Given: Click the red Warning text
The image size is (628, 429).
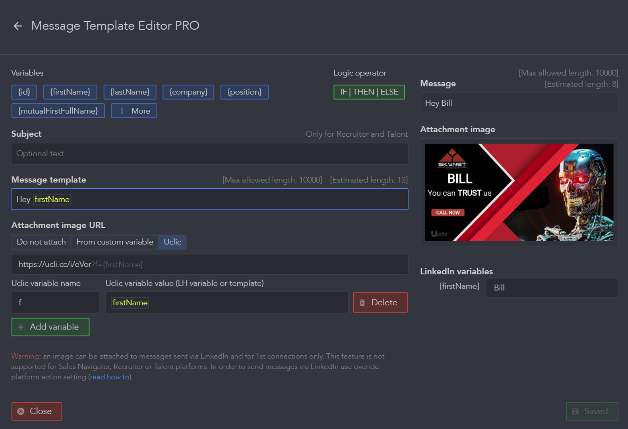Looking at the screenshot, I should [x=25, y=356].
